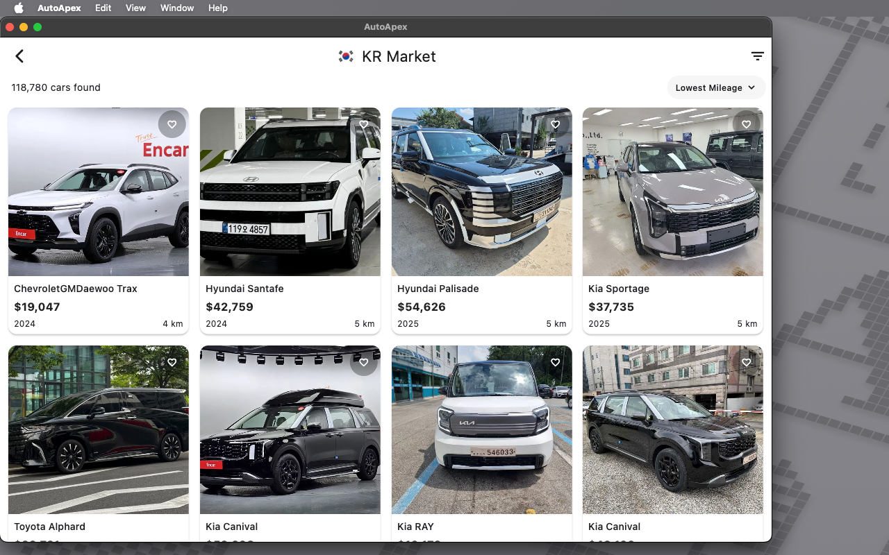Favorite the Hyundai Palisade with heart icon
Screen dimensions: 889x555
tap(555, 124)
